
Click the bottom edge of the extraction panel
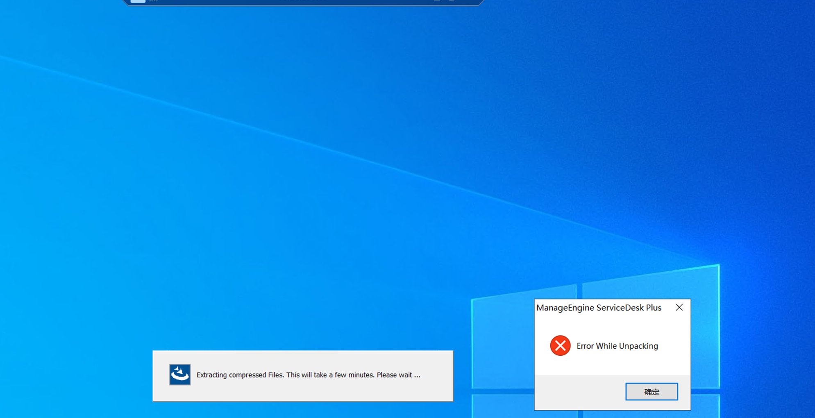click(x=303, y=400)
